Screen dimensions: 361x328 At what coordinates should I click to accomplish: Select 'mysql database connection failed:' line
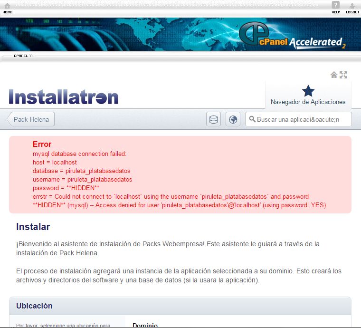(x=79, y=154)
